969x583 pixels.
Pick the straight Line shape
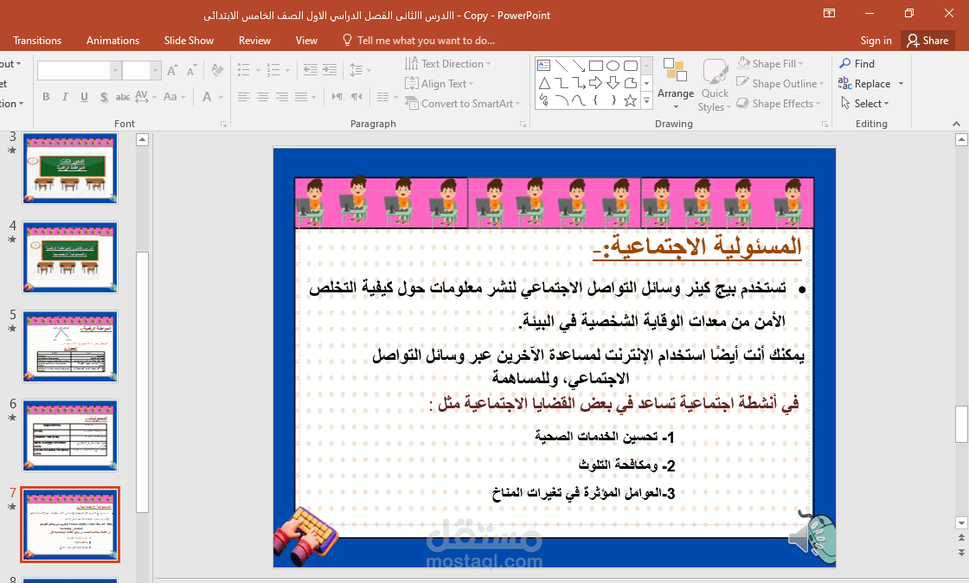click(562, 66)
